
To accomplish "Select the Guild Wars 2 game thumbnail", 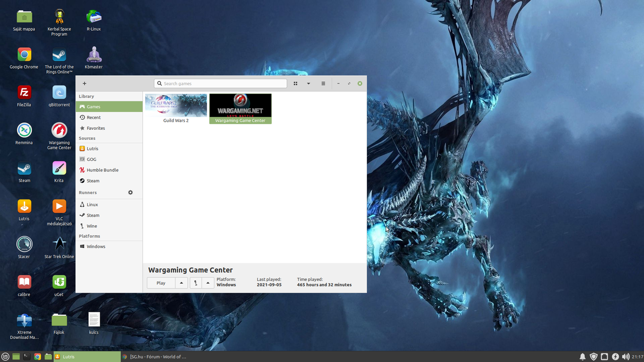I will click(x=176, y=105).
